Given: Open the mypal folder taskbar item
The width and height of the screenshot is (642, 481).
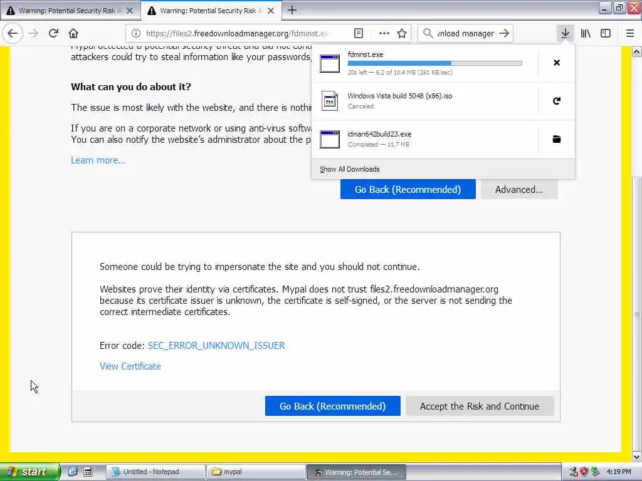Looking at the screenshot, I should [x=256, y=472].
